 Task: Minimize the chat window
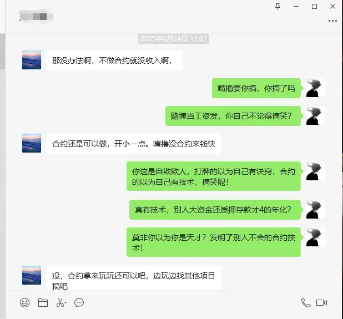(x=296, y=7)
